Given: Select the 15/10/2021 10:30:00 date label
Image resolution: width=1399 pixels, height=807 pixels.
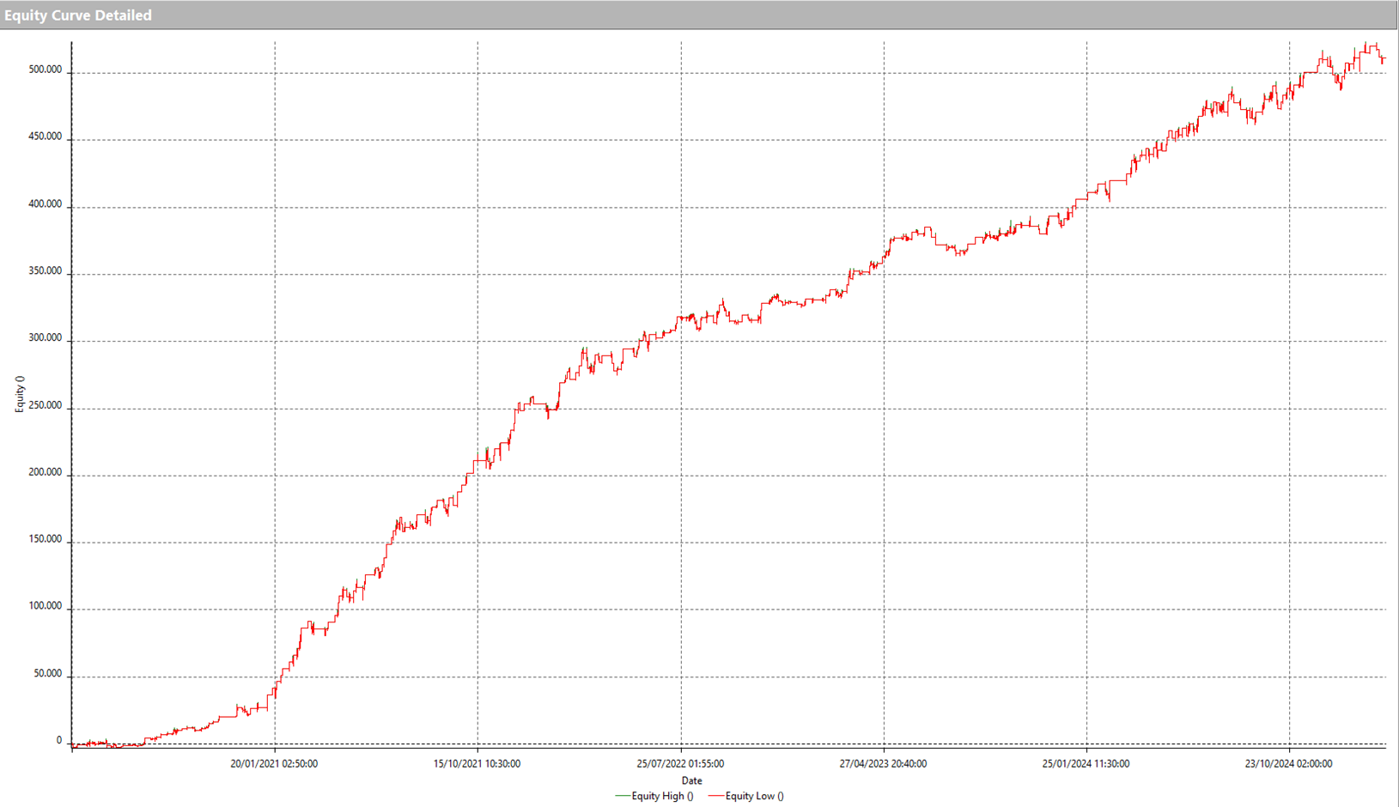Looking at the screenshot, I should tap(477, 763).
